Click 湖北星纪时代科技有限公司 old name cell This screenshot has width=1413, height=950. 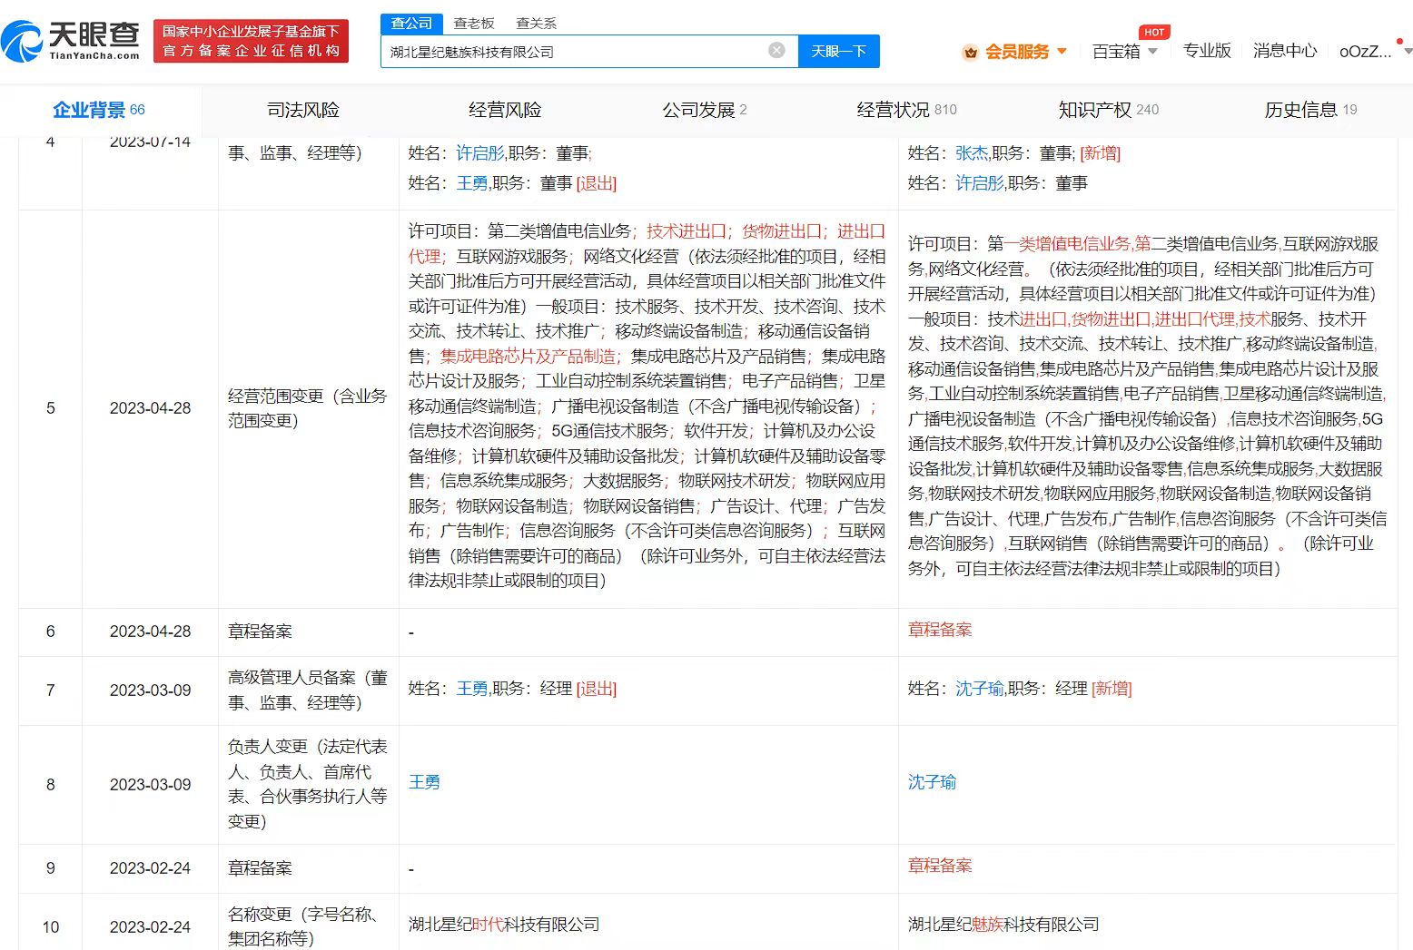[504, 925]
